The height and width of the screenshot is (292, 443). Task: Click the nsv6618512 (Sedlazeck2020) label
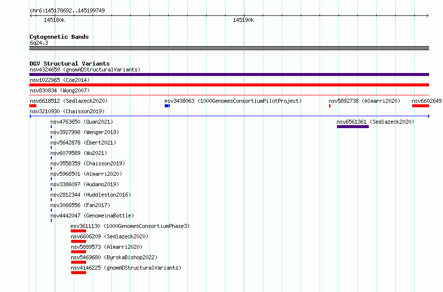coord(69,101)
